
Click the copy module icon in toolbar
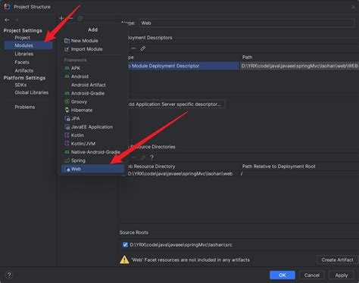[80, 18]
